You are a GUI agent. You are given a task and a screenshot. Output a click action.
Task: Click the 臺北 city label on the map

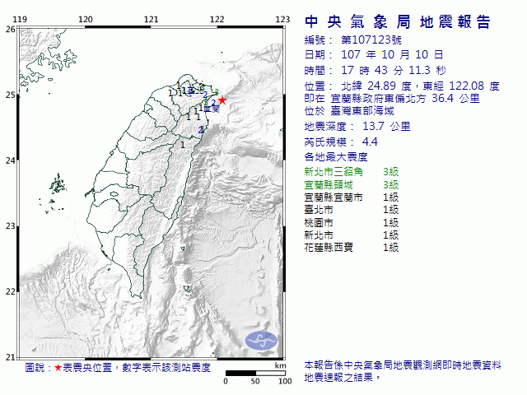click(195, 91)
